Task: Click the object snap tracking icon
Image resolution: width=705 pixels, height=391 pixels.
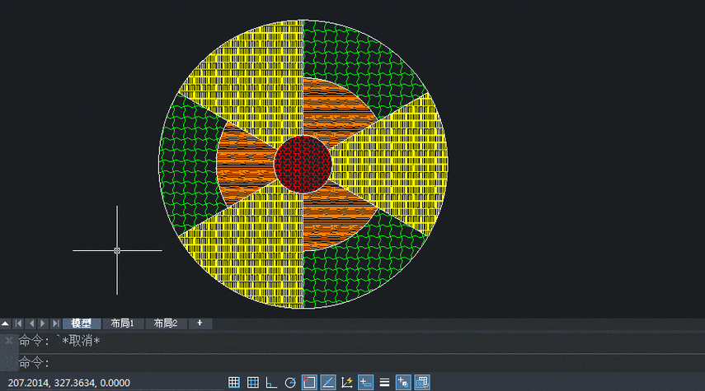Action: (x=327, y=382)
